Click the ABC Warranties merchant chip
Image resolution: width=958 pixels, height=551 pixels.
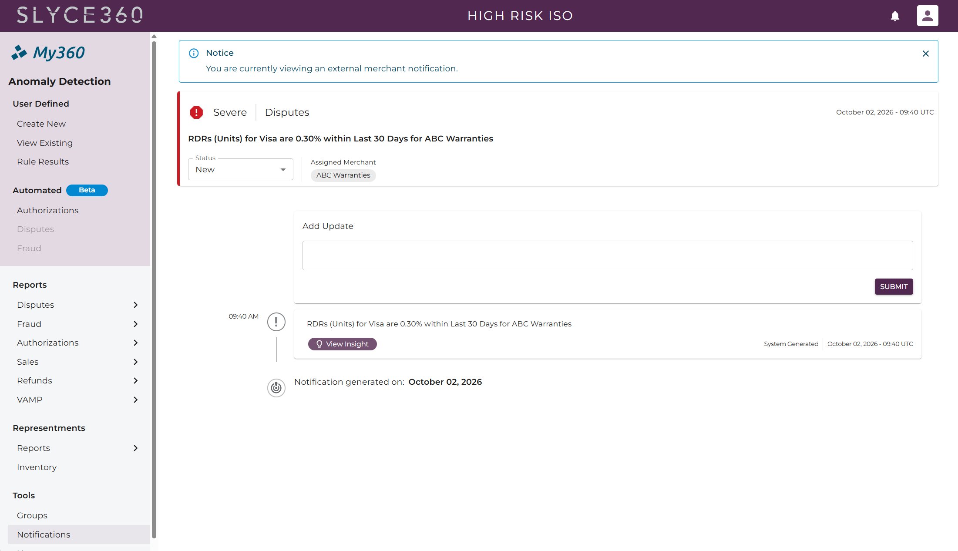(343, 175)
